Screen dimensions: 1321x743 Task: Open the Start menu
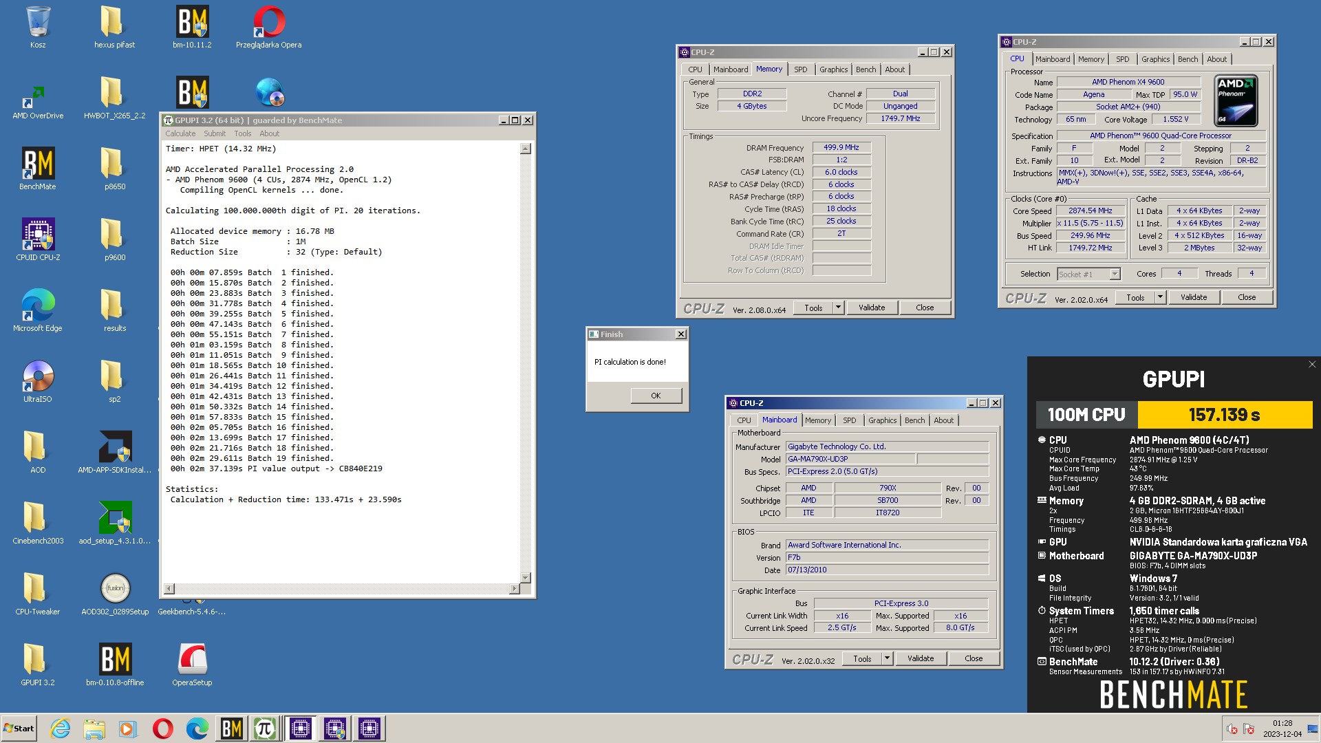tap(19, 729)
